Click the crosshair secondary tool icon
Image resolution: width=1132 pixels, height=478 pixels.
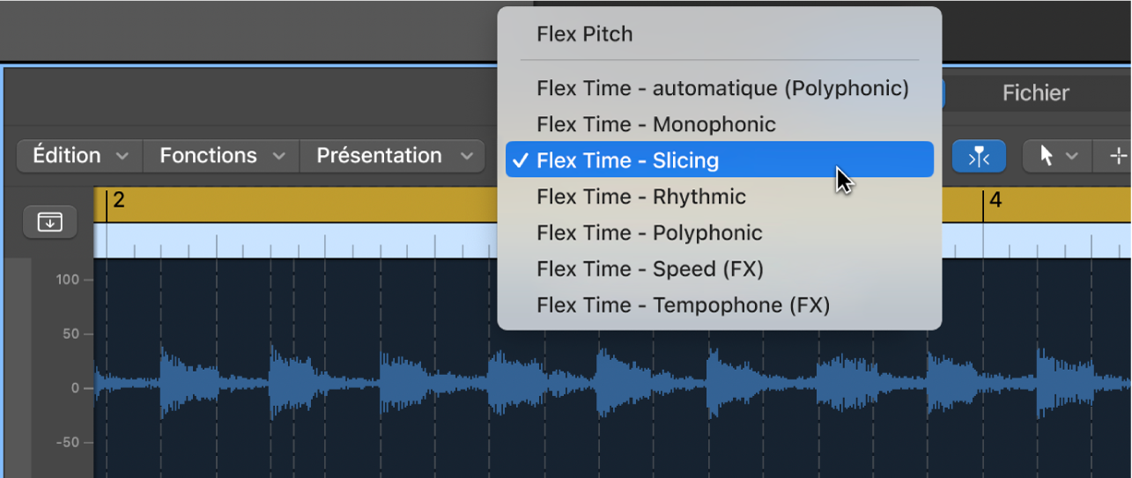click(1118, 157)
